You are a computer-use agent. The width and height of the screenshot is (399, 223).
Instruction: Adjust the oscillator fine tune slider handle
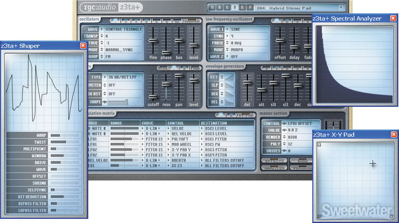click(153, 40)
